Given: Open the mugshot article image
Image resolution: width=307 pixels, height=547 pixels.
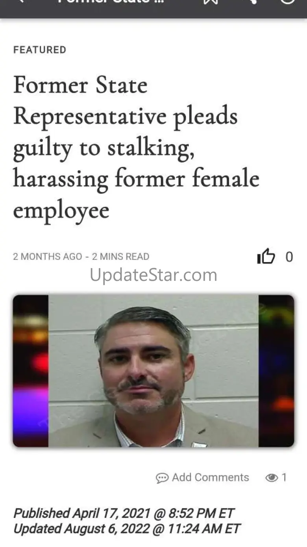Looking at the screenshot, I should [x=153, y=371].
